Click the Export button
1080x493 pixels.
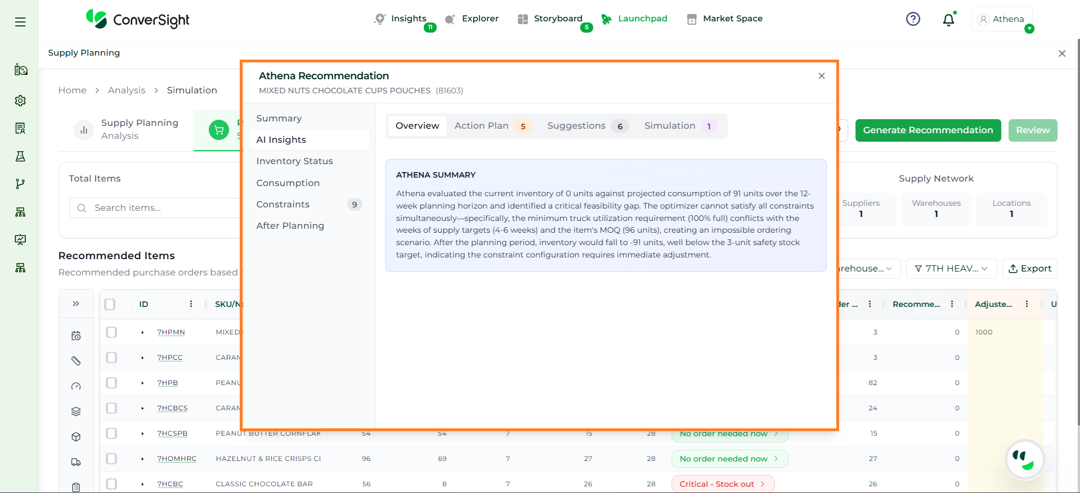click(x=1029, y=269)
